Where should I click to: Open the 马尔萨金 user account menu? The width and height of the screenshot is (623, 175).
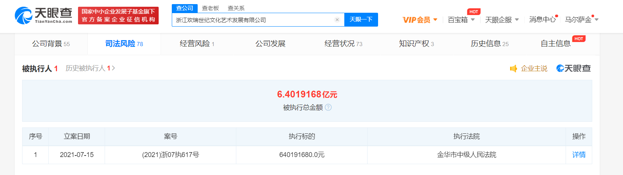click(581, 20)
